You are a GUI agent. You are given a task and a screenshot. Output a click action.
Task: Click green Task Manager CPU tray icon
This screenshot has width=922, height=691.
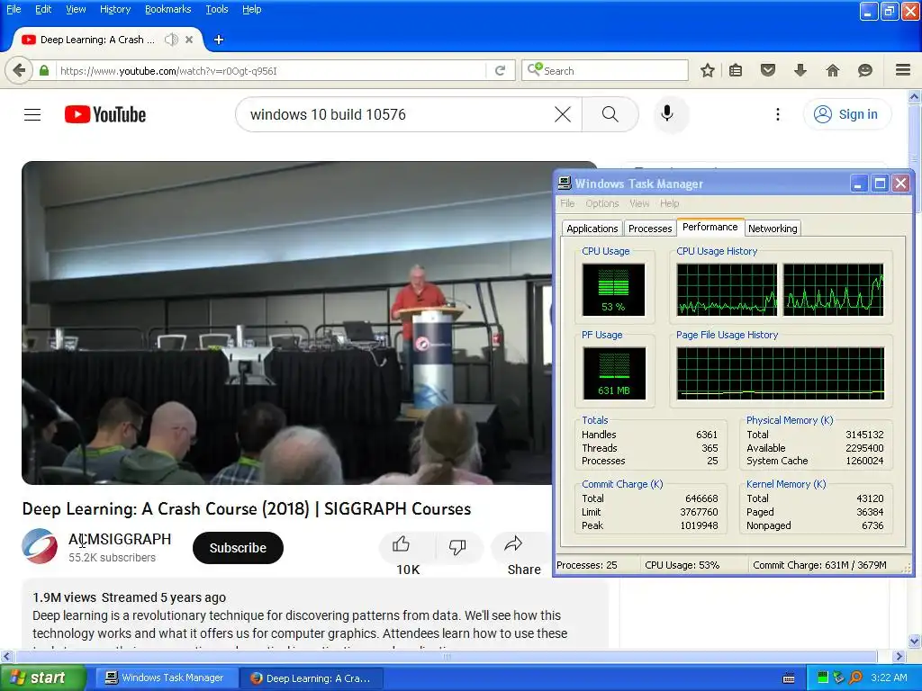click(823, 678)
